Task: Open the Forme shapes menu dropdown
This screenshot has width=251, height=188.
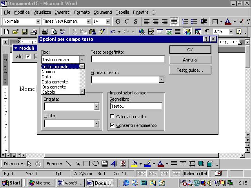Action: click(x=54, y=164)
